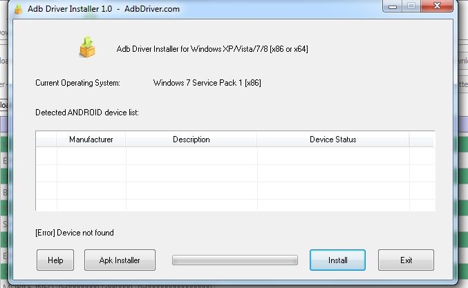Sort by the Manufacturer column header
The width and height of the screenshot is (468, 288).
[91, 140]
